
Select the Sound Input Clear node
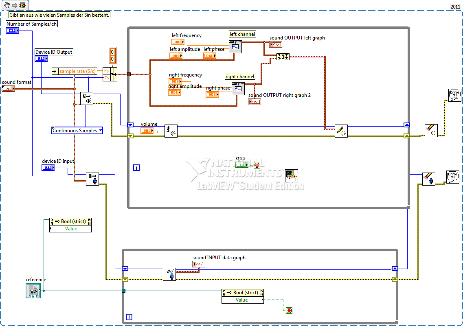point(429,179)
